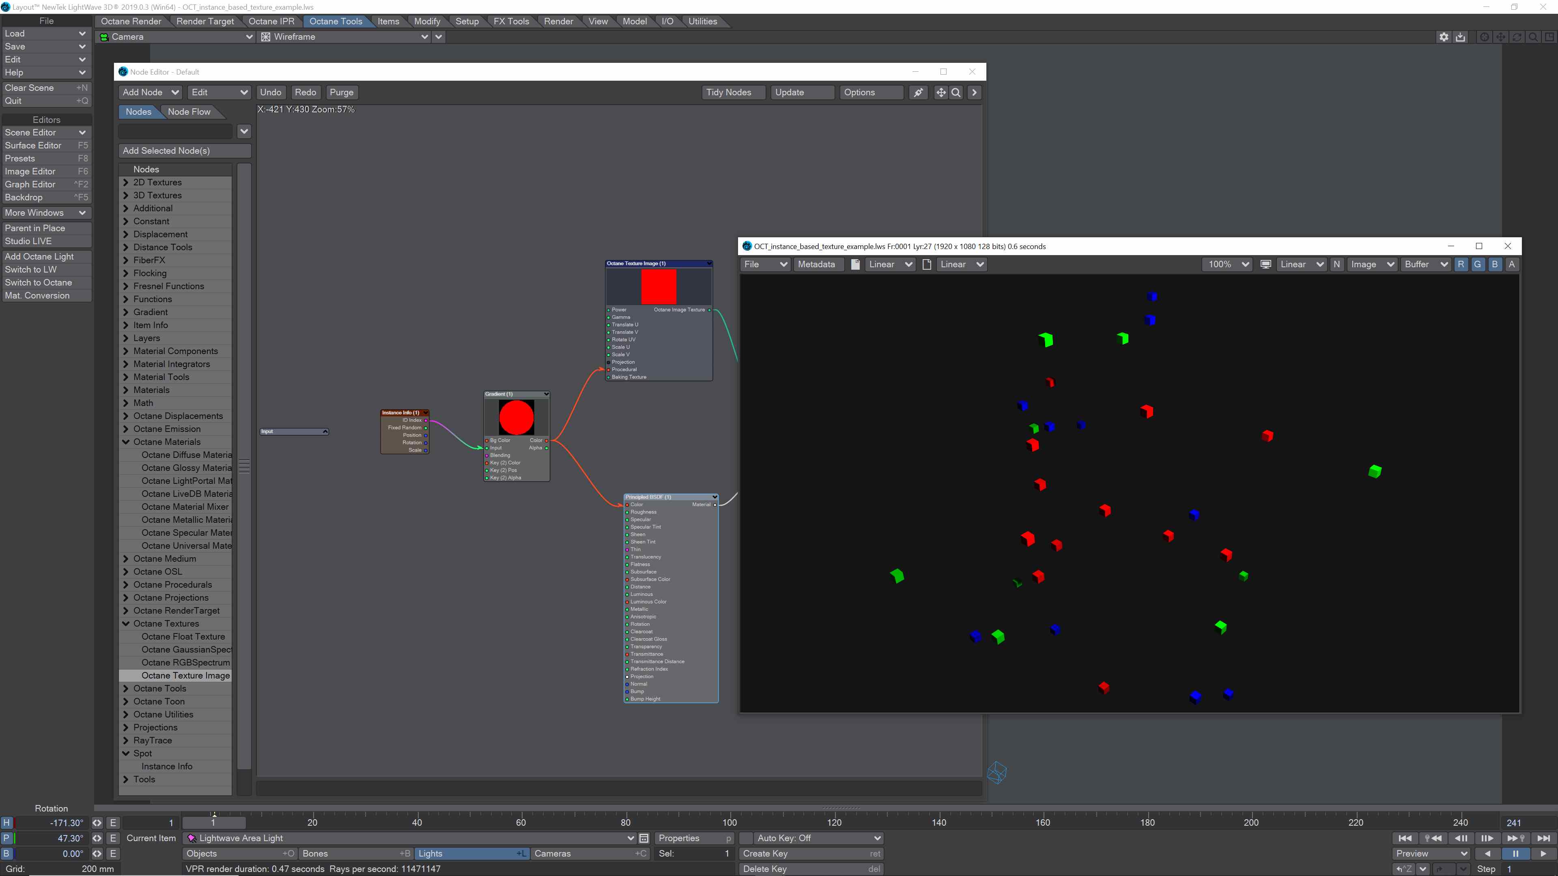Click the Properties panel icon beside Current Item

[x=644, y=838]
